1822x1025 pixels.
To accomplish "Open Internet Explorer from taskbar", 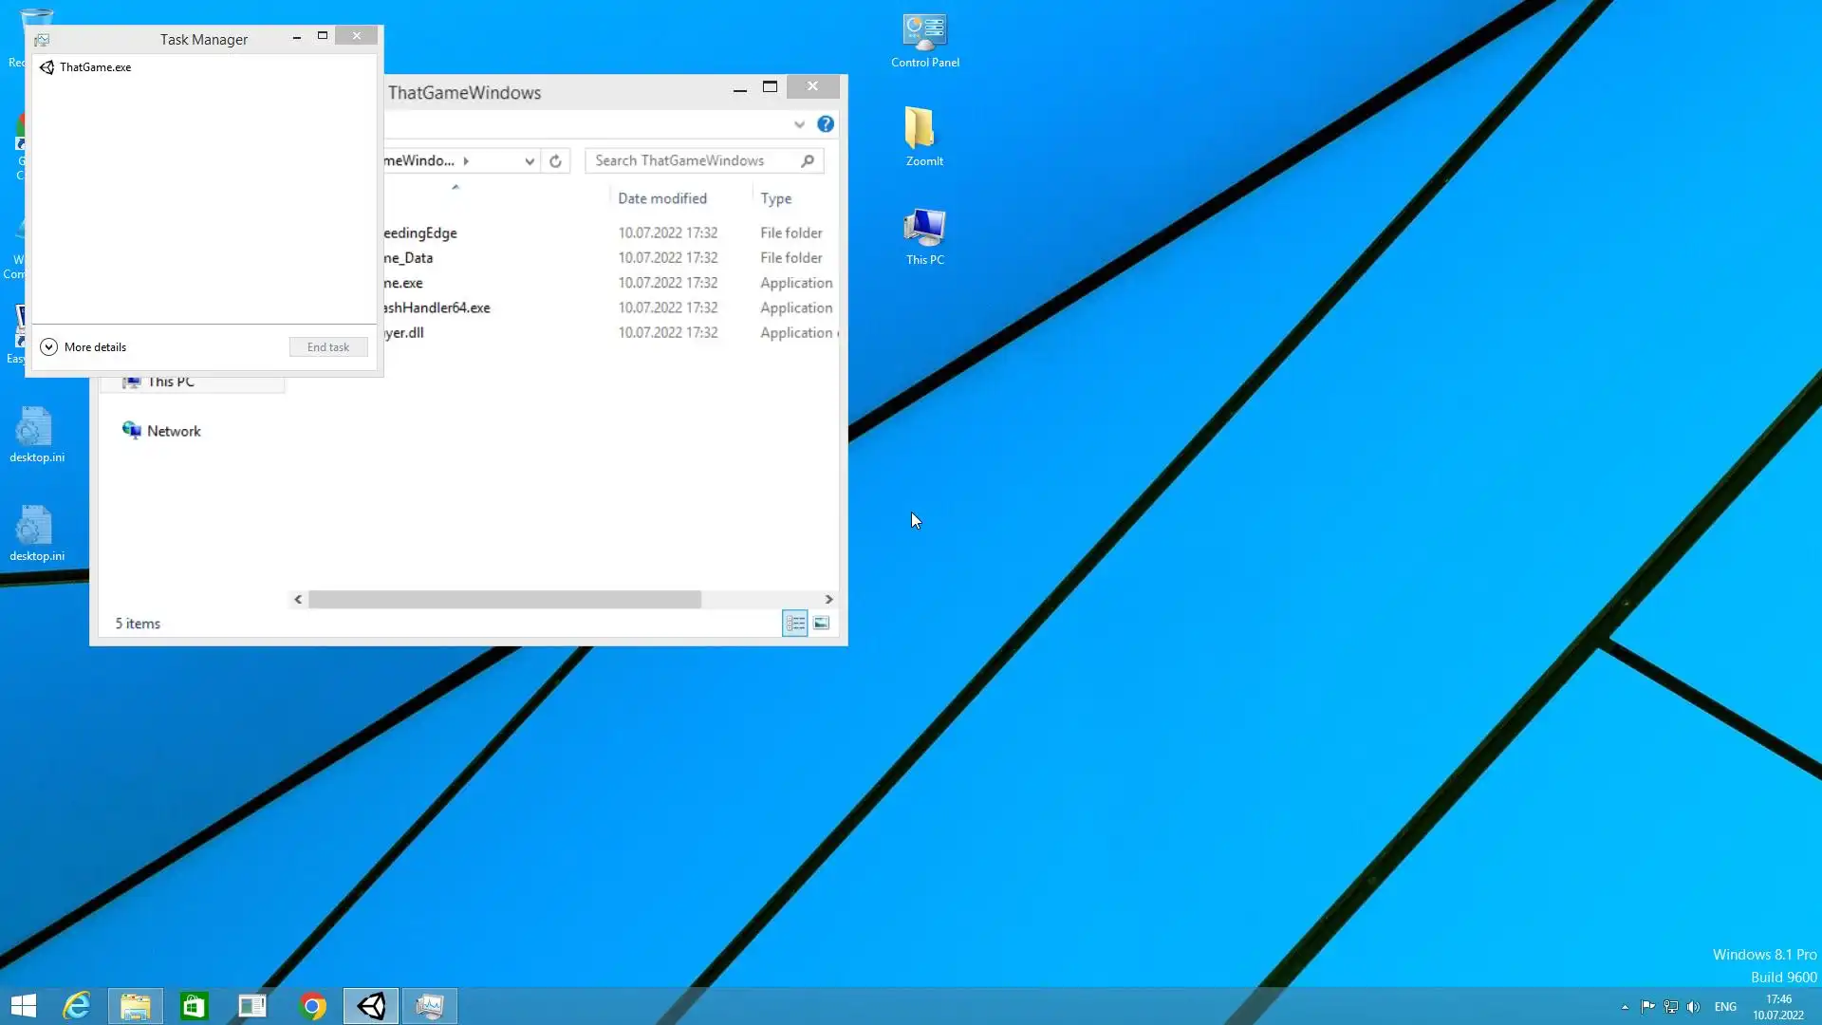I will (x=76, y=1006).
